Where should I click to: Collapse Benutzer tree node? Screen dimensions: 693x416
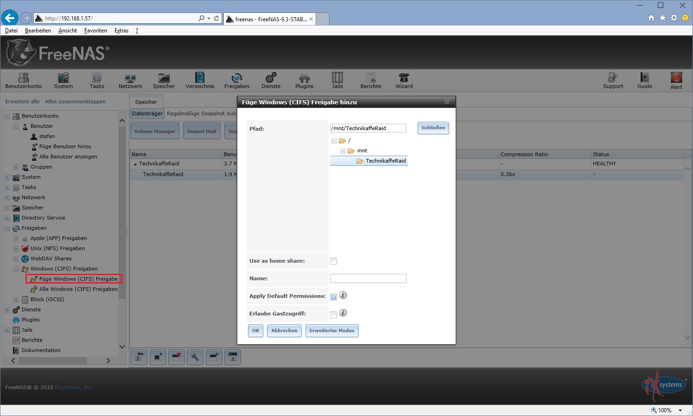coord(16,126)
